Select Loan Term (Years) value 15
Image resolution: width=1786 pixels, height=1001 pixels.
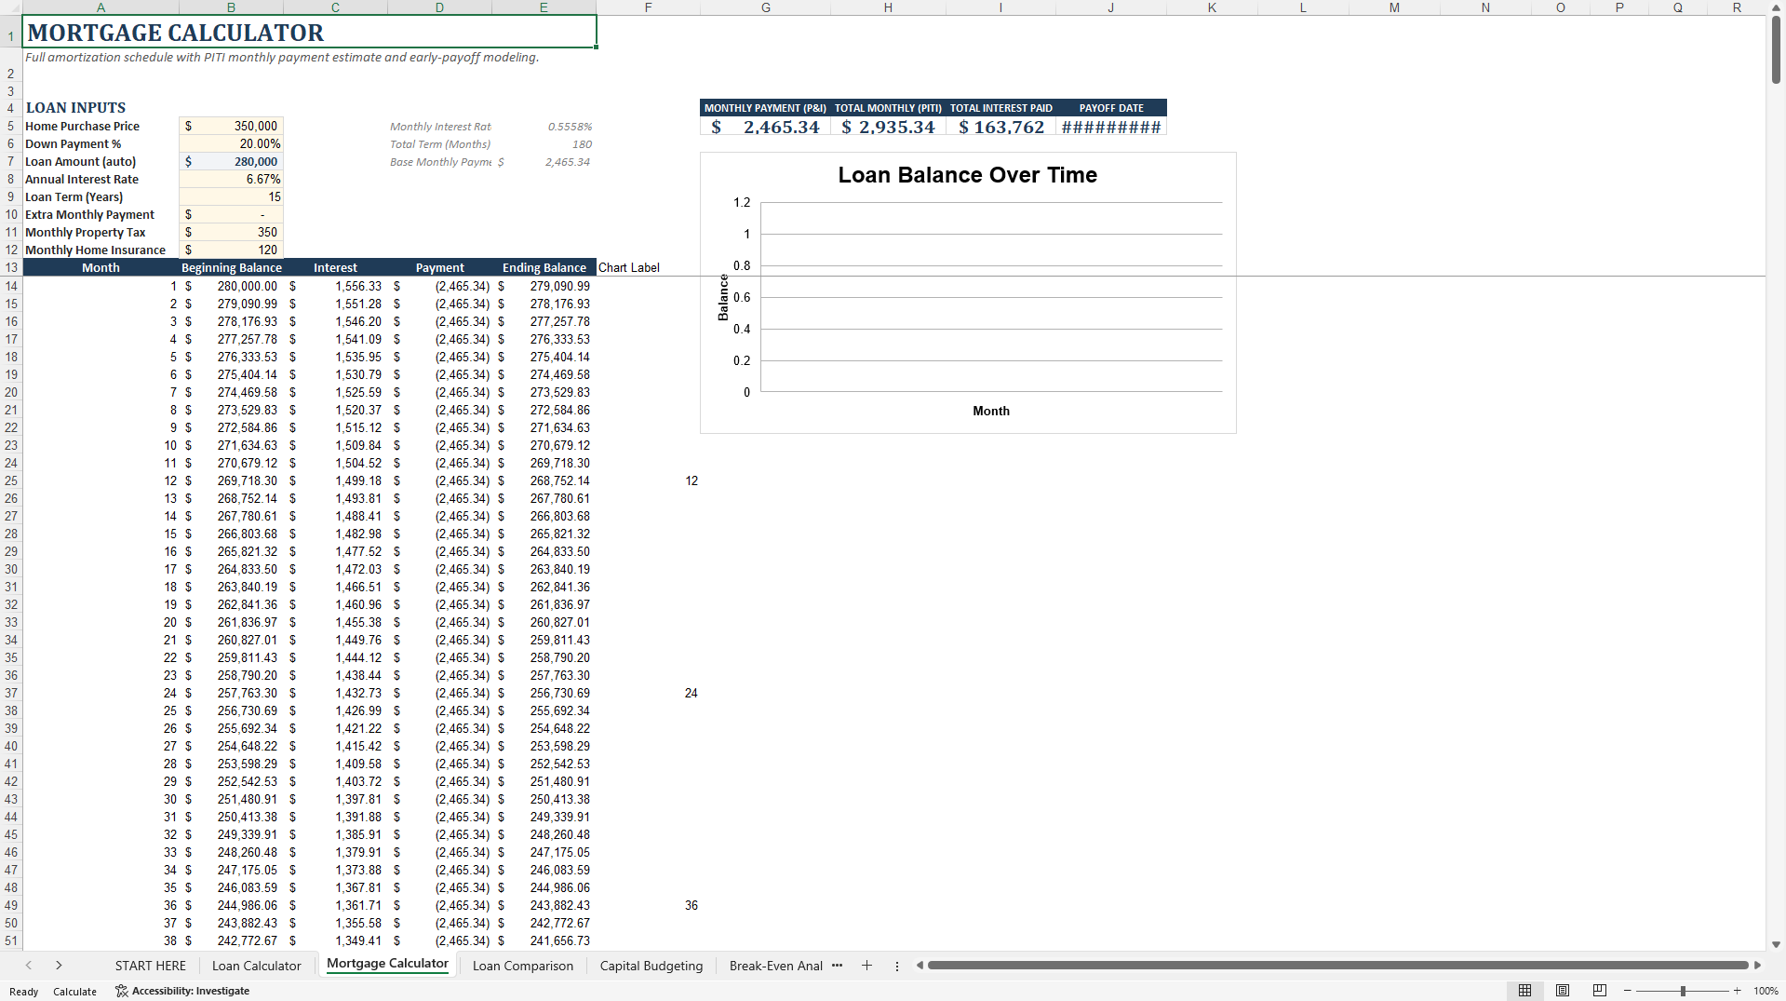pyautogui.click(x=231, y=197)
